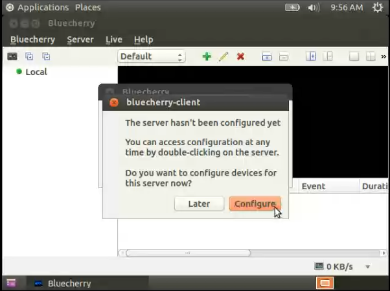
Task: Click the scrollbar right arrow
Action: pos(384,253)
